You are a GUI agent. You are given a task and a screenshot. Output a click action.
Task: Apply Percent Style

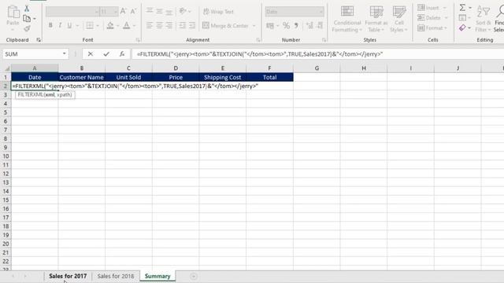286,25
